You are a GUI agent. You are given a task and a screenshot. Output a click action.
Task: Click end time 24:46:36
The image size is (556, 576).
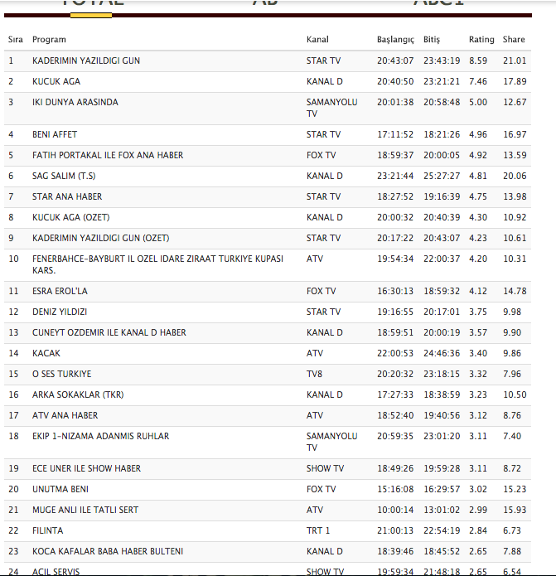(442, 353)
